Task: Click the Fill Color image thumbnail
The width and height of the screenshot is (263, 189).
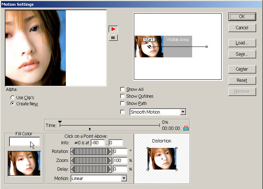Action: coord(24,163)
